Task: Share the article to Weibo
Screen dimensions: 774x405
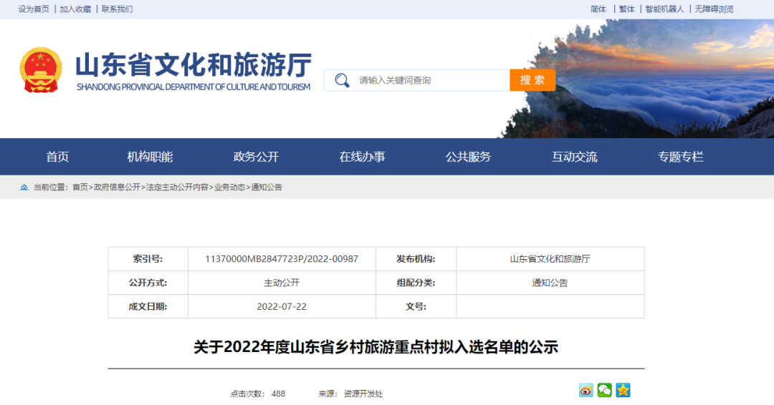Action: click(586, 390)
